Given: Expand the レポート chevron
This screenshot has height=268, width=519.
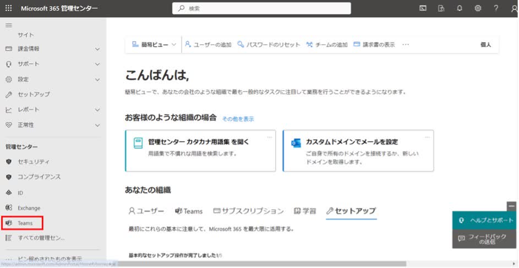Looking at the screenshot, I should coord(97,110).
